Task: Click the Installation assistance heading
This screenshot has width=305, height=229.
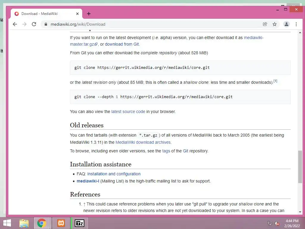Action: [101, 164]
